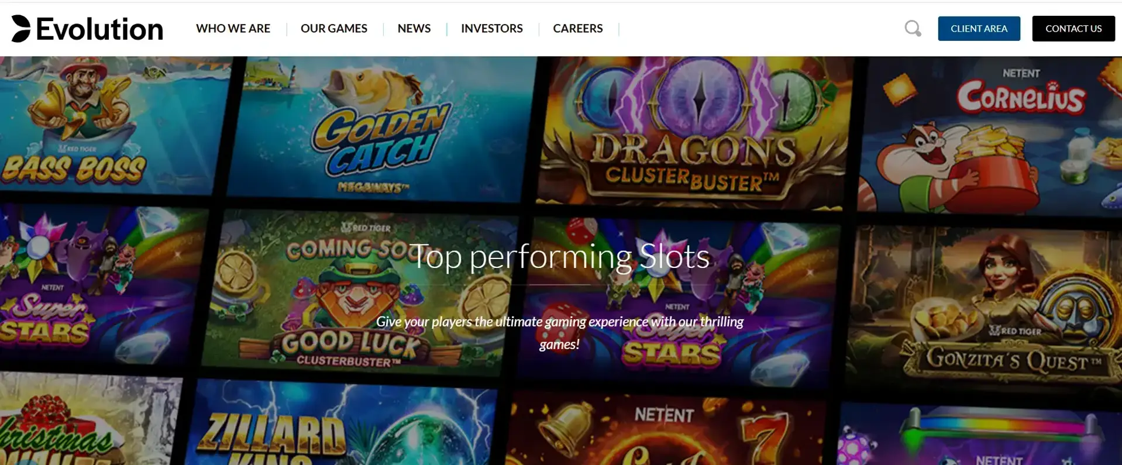Click the Top performing Slots heading
The width and height of the screenshot is (1122, 465).
pos(560,256)
